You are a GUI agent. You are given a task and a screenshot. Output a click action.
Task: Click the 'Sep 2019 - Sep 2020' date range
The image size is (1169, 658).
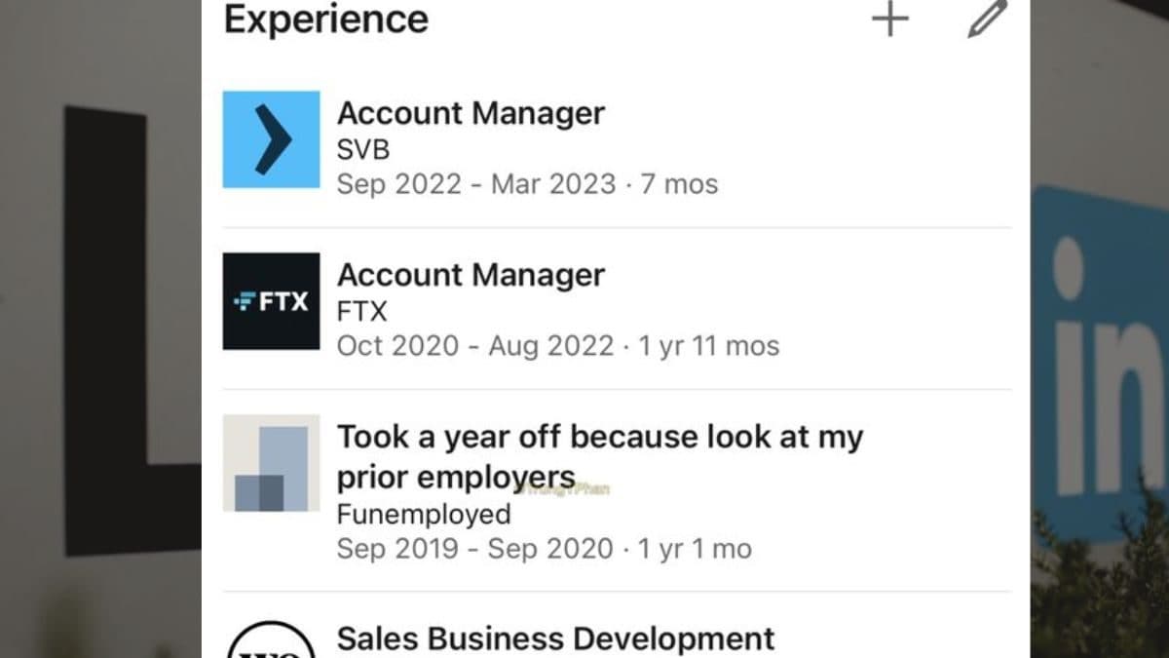click(x=475, y=549)
